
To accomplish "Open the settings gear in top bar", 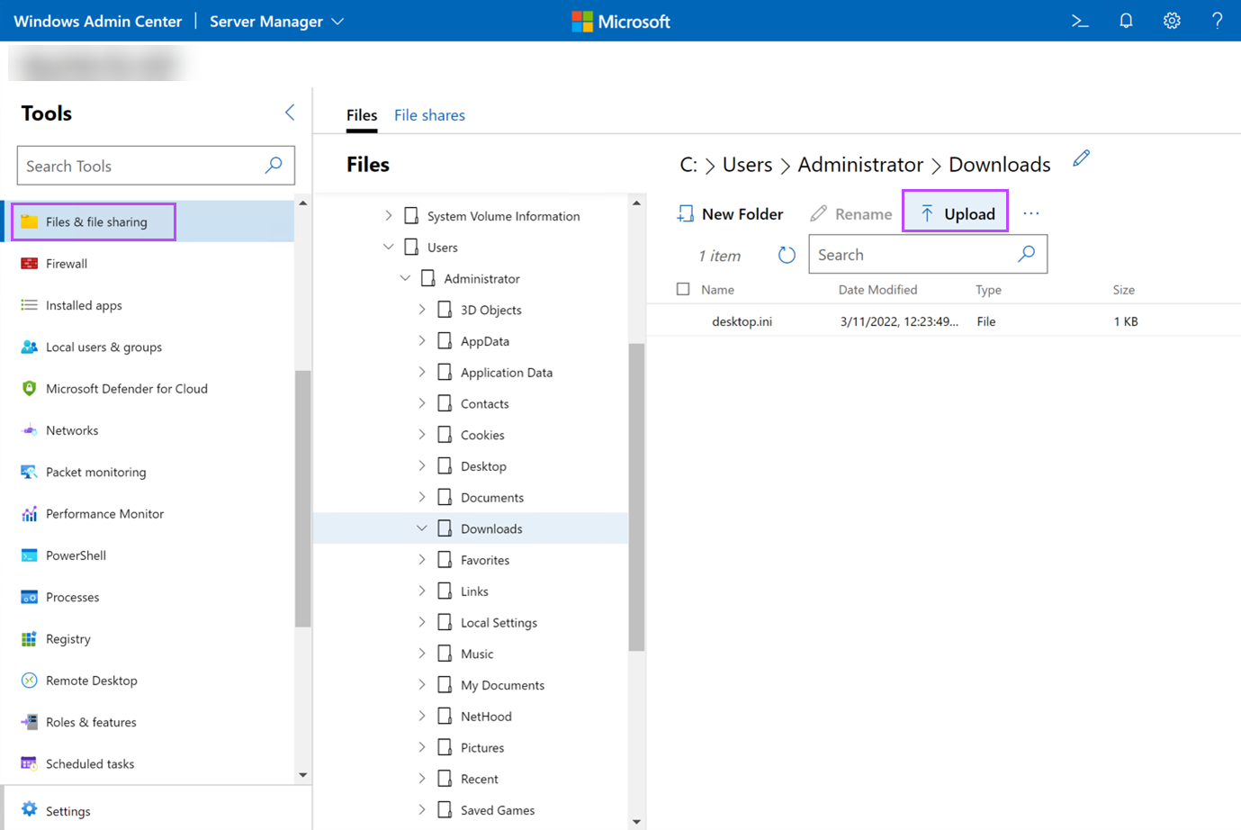I will 1172,21.
